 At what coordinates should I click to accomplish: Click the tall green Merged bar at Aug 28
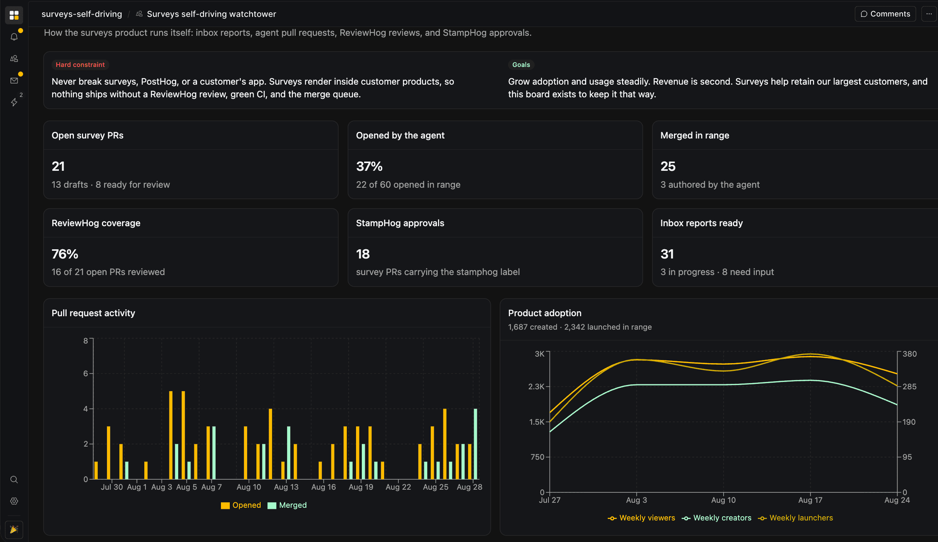pos(475,444)
